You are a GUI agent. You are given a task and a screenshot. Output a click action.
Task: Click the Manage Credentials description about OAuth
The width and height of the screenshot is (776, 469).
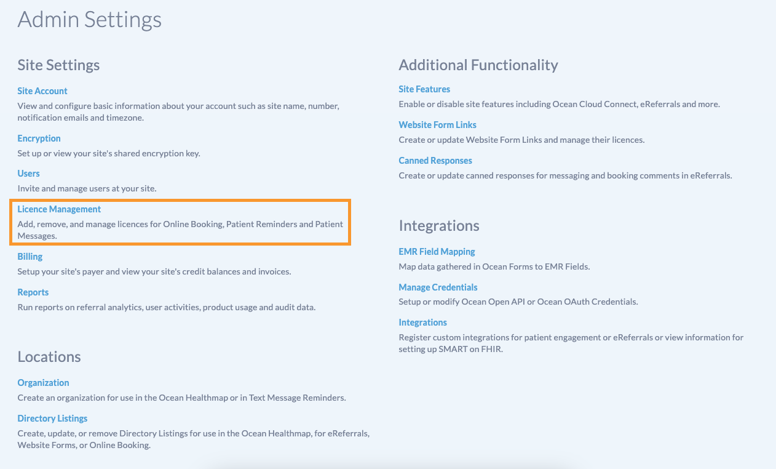pyautogui.click(x=518, y=302)
